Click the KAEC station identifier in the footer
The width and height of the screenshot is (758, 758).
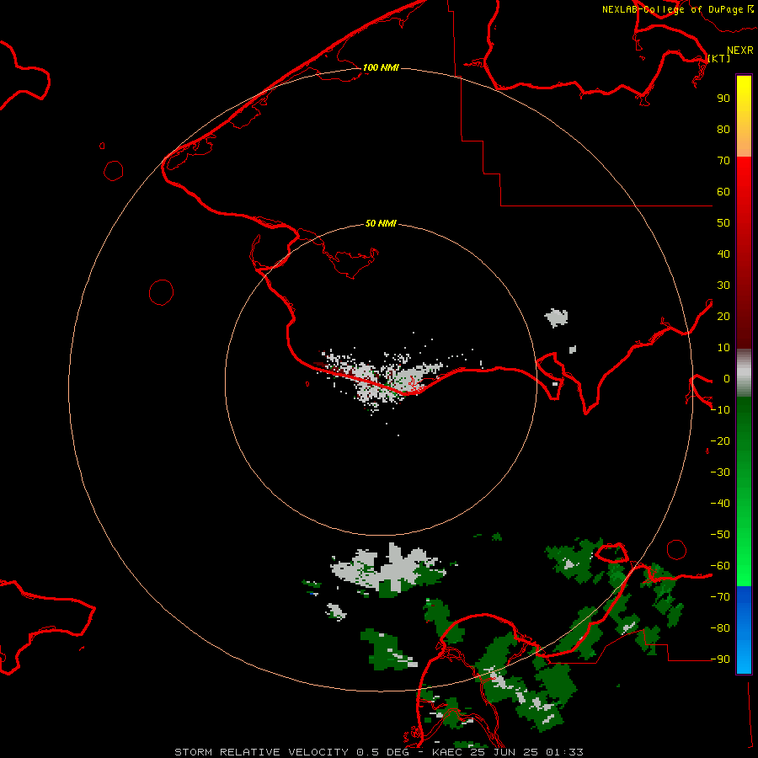click(x=449, y=752)
